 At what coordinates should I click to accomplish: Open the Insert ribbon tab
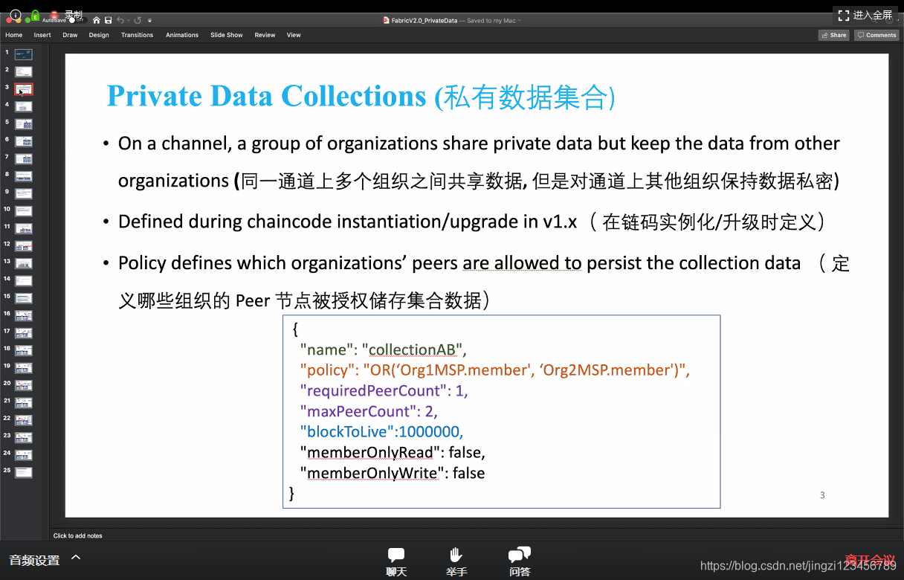point(42,35)
